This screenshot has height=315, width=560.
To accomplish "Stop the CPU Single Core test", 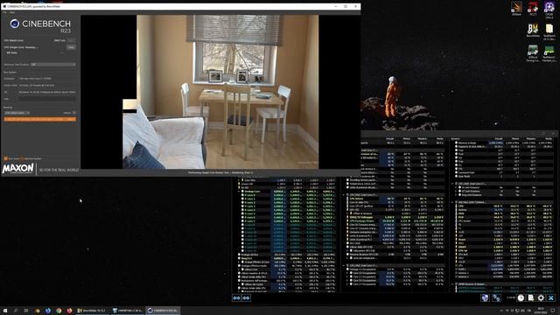I will point(71,47).
